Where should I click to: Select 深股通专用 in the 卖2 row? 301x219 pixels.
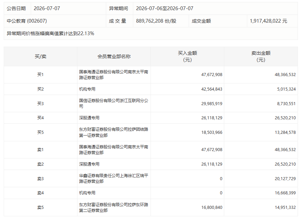(x=89, y=164)
